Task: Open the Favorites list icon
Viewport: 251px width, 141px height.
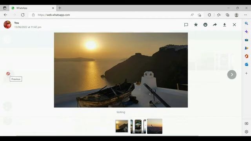Action: point(219,15)
